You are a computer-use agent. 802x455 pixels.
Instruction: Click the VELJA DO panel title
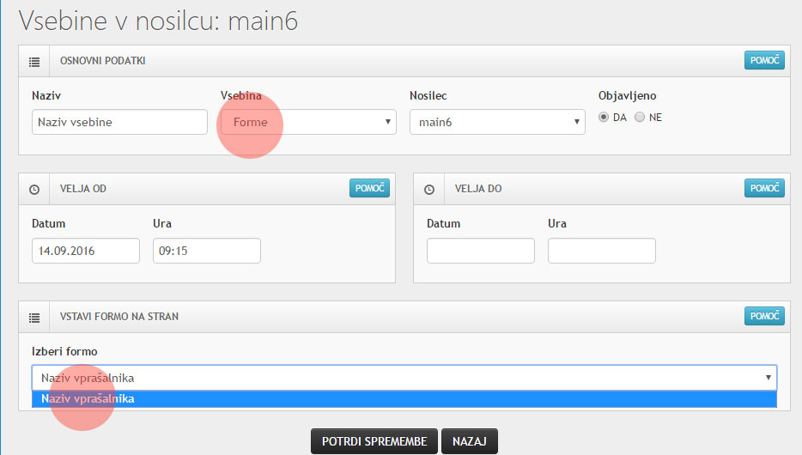pos(478,189)
